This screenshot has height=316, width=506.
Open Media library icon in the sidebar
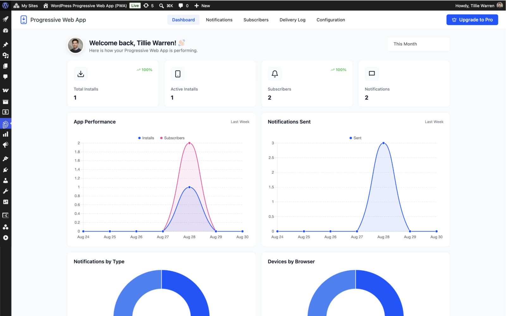tap(5, 55)
